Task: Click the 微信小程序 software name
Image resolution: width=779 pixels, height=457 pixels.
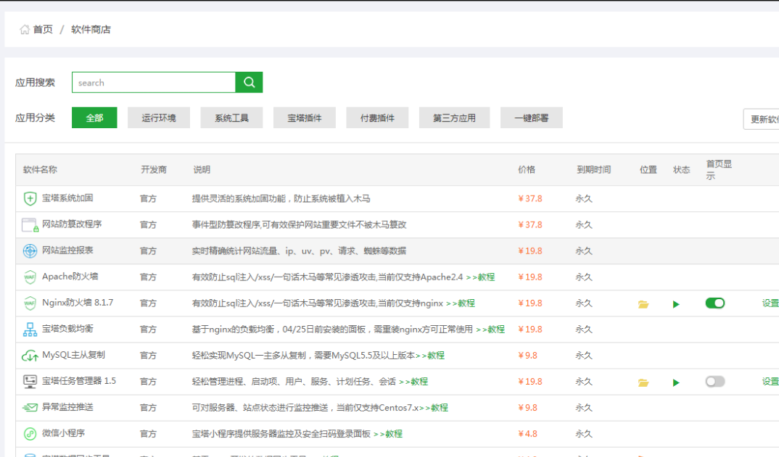Action: (63, 433)
